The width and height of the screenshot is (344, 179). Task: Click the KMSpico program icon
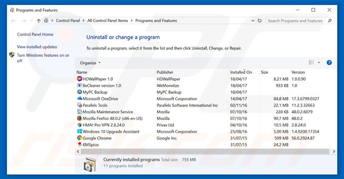(x=79, y=144)
